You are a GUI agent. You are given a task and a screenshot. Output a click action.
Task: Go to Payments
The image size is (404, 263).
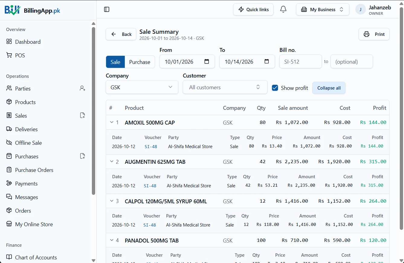(26, 183)
